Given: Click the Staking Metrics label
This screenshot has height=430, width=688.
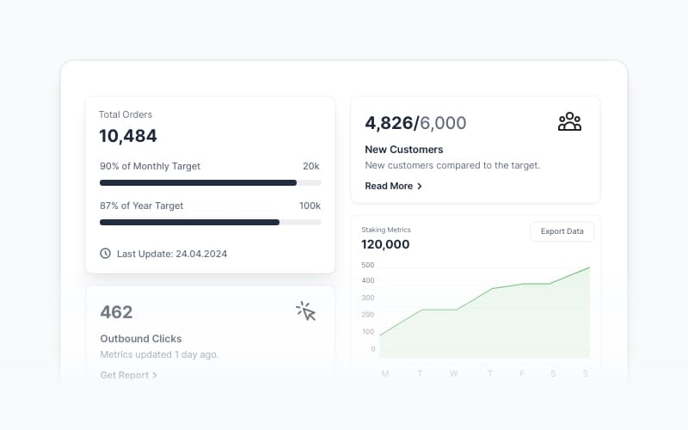Looking at the screenshot, I should (386, 230).
